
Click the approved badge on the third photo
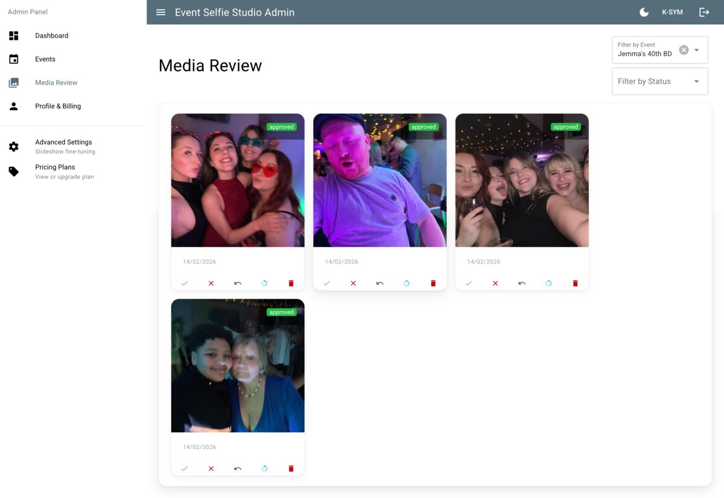pos(566,127)
